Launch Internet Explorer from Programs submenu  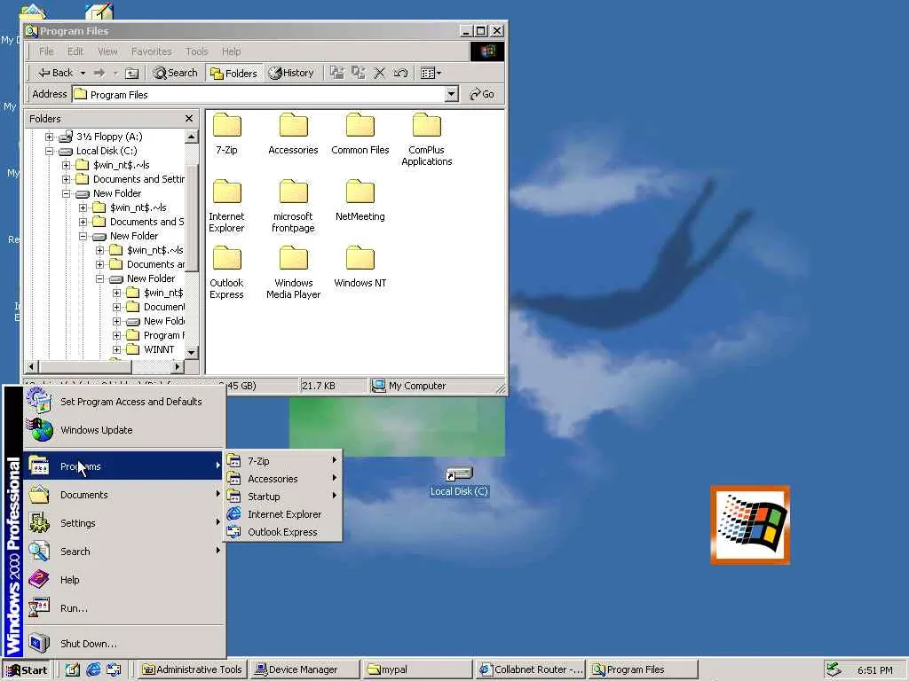(282, 514)
